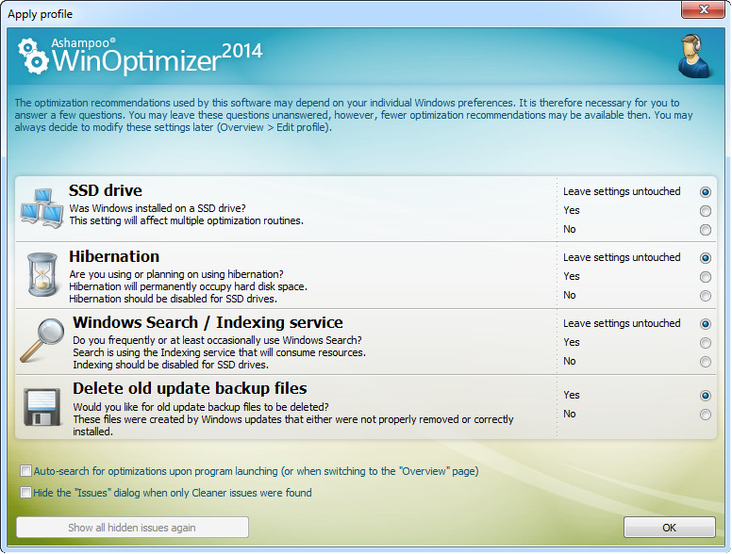Tick Hide the Issues dialog checkbox
This screenshot has height=554, width=732.
[x=25, y=493]
